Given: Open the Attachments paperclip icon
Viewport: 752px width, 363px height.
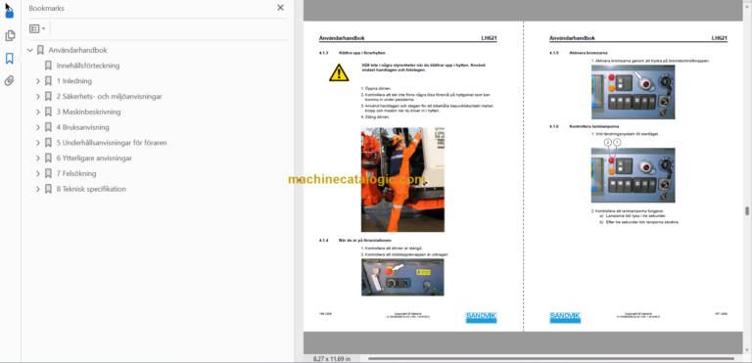Looking at the screenshot, I should coord(10,80).
